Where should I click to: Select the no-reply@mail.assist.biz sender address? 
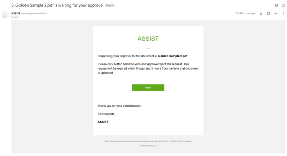tap(34, 13)
